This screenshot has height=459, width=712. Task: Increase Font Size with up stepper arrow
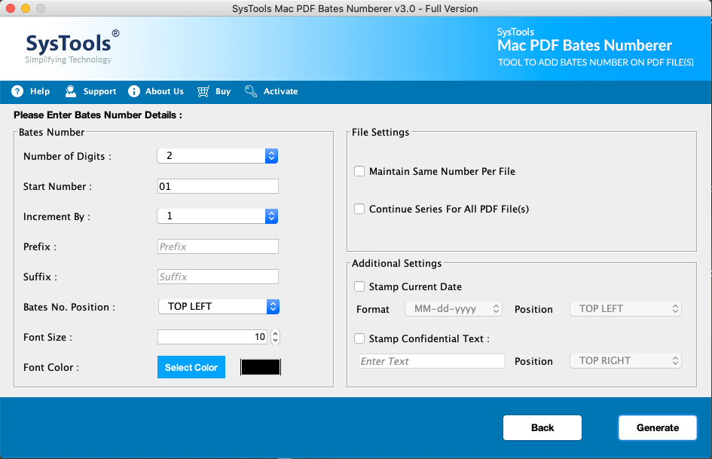[275, 334]
